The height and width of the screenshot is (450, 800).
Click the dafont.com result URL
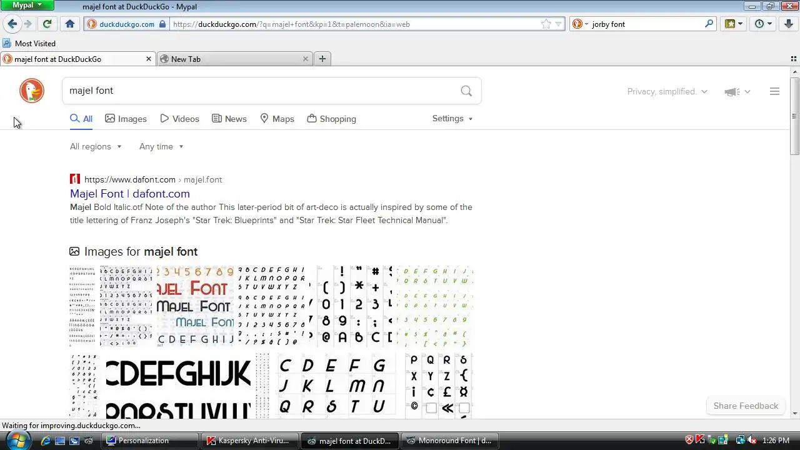(x=153, y=179)
